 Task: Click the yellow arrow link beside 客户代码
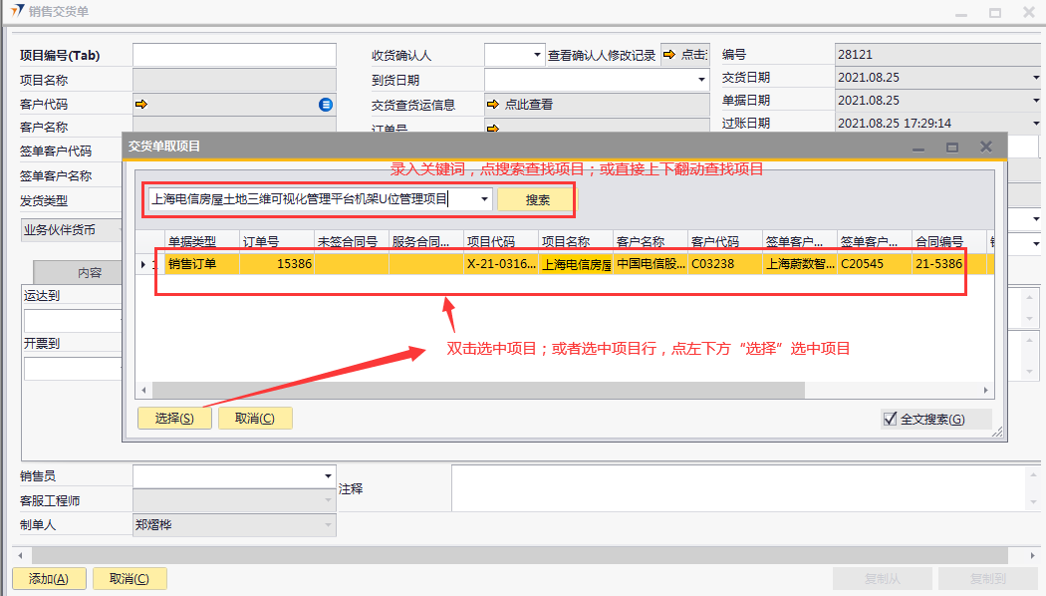pyautogui.click(x=141, y=104)
